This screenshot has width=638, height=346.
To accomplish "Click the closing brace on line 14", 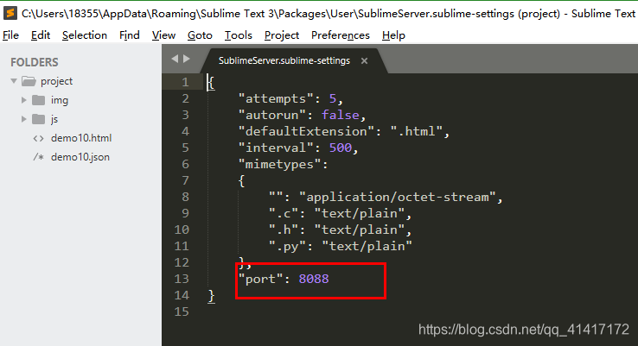I will click(x=211, y=296).
